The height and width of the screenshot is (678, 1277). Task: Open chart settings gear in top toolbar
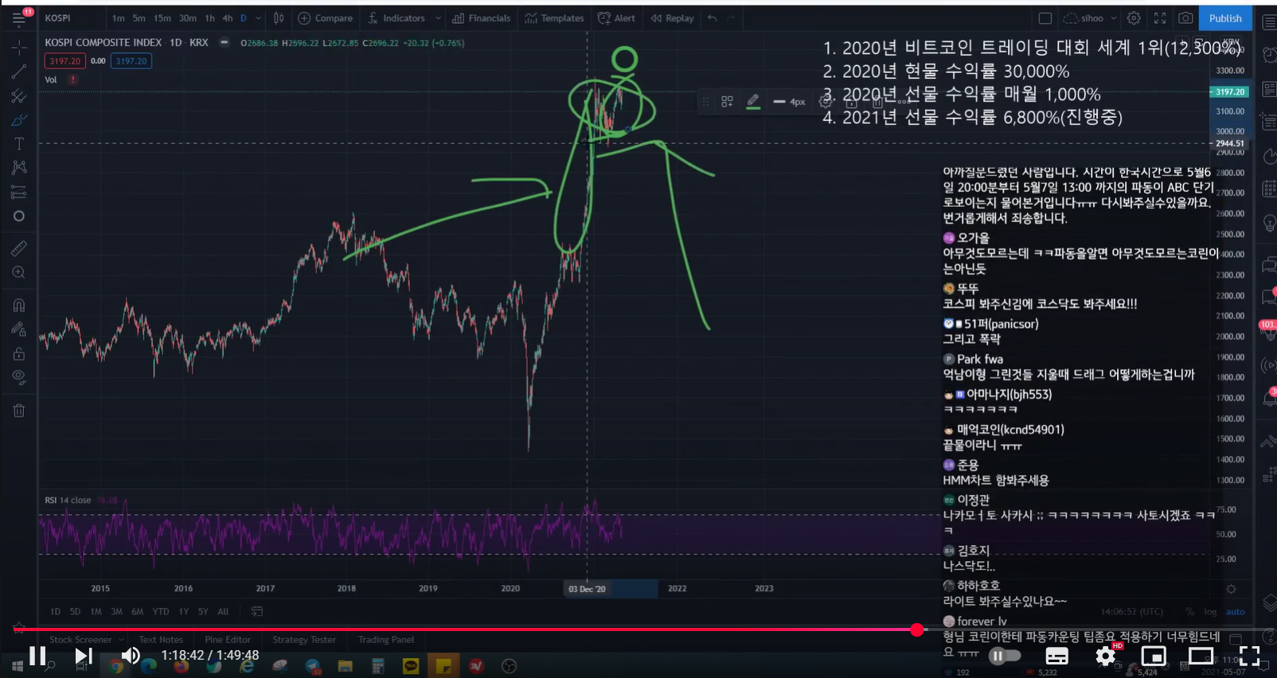1134,18
